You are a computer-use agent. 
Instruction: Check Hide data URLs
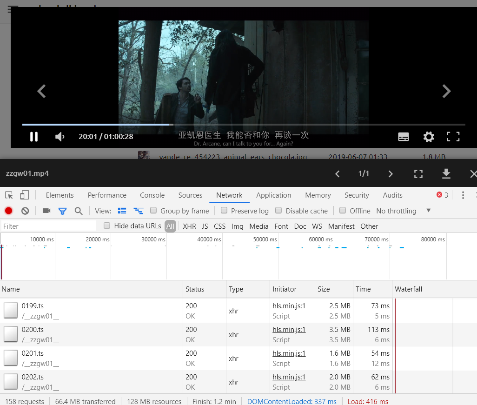[x=107, y=226]
